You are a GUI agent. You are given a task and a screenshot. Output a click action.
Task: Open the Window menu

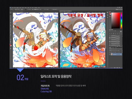click(x=36, y=8)
